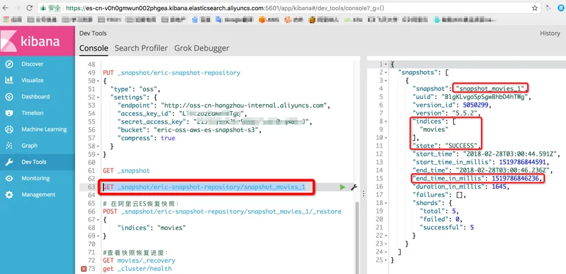The width and height of the screenshot is (566, 274).
Task: Click the "endpoint" setting line
Action: point(224,105)
